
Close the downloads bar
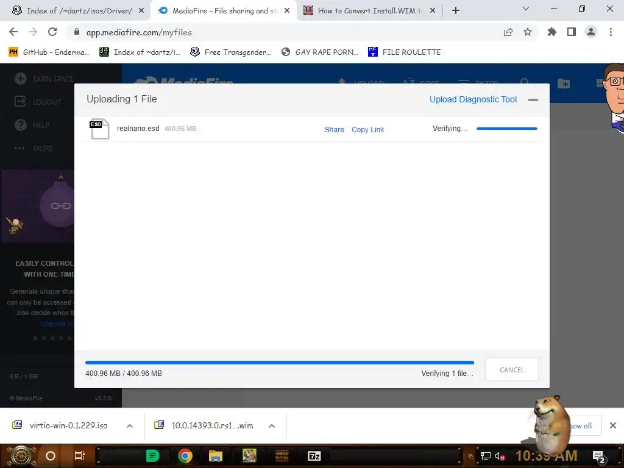613,425
